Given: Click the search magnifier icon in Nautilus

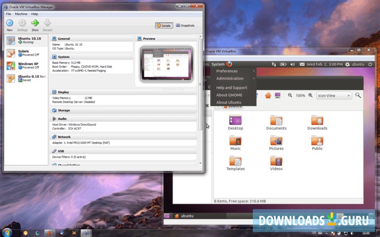Looking at the screenshot, I should (358, 96).
